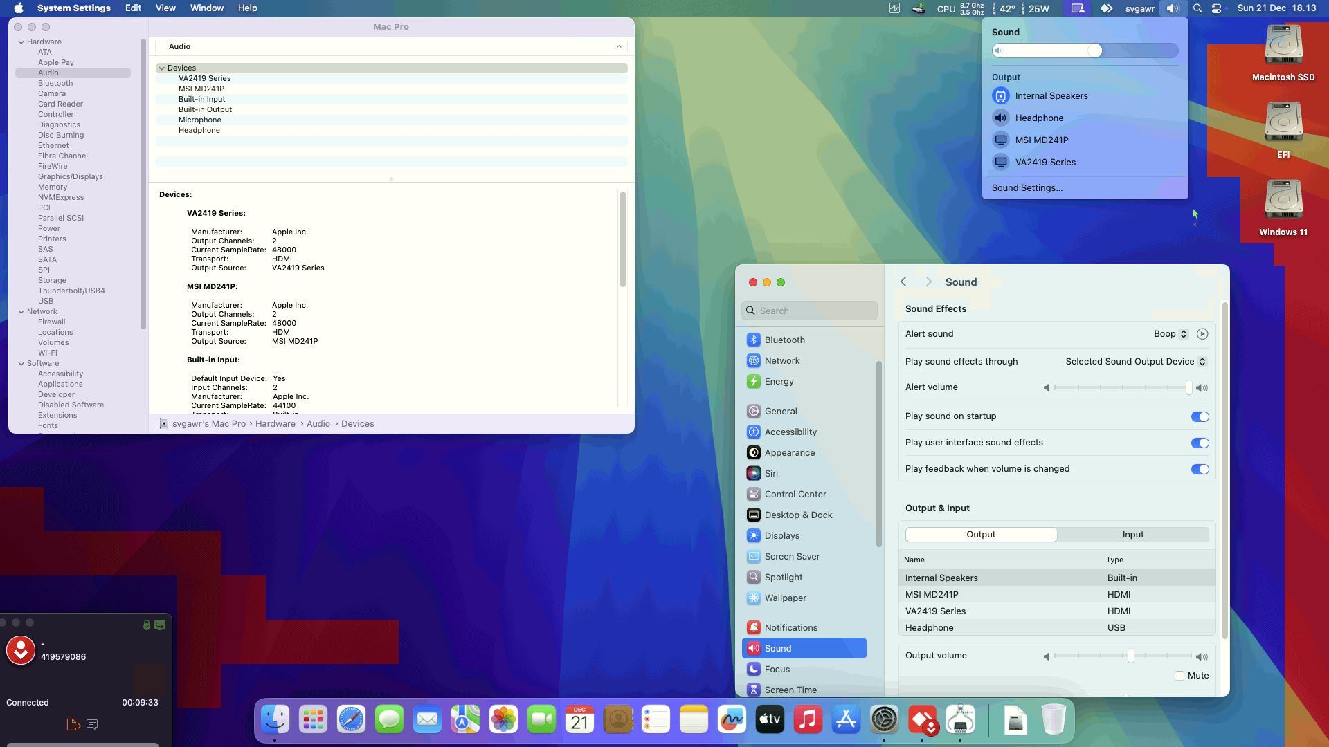The image size is (1329, 747).
Task: Go back in System Settings
Action: coord(903,282)
